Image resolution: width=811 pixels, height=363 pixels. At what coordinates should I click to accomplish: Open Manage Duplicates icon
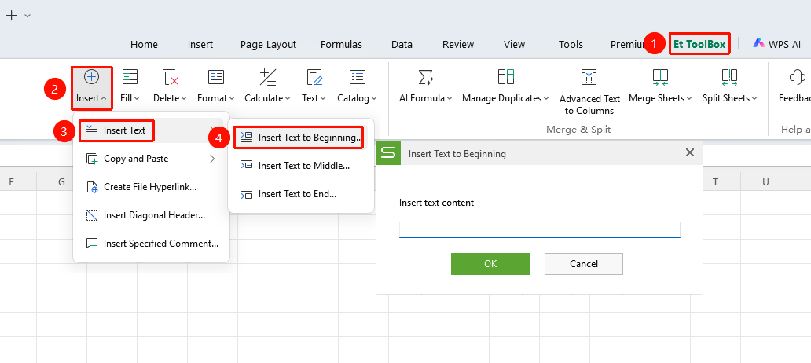click(505, 77)
